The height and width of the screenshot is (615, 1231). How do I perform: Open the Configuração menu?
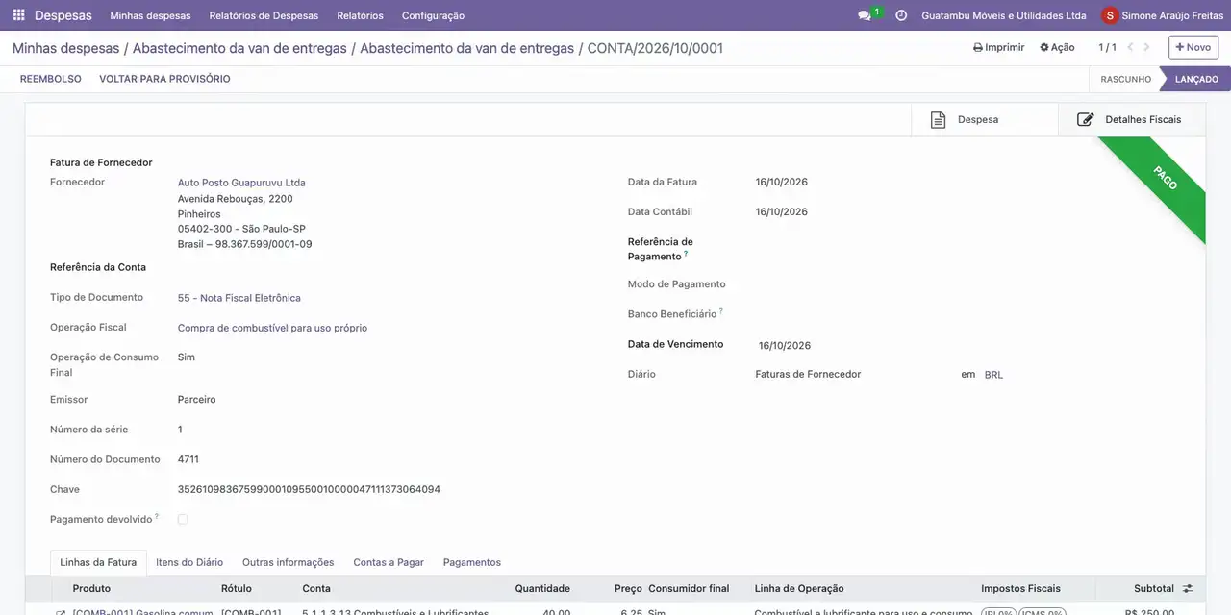433,15
